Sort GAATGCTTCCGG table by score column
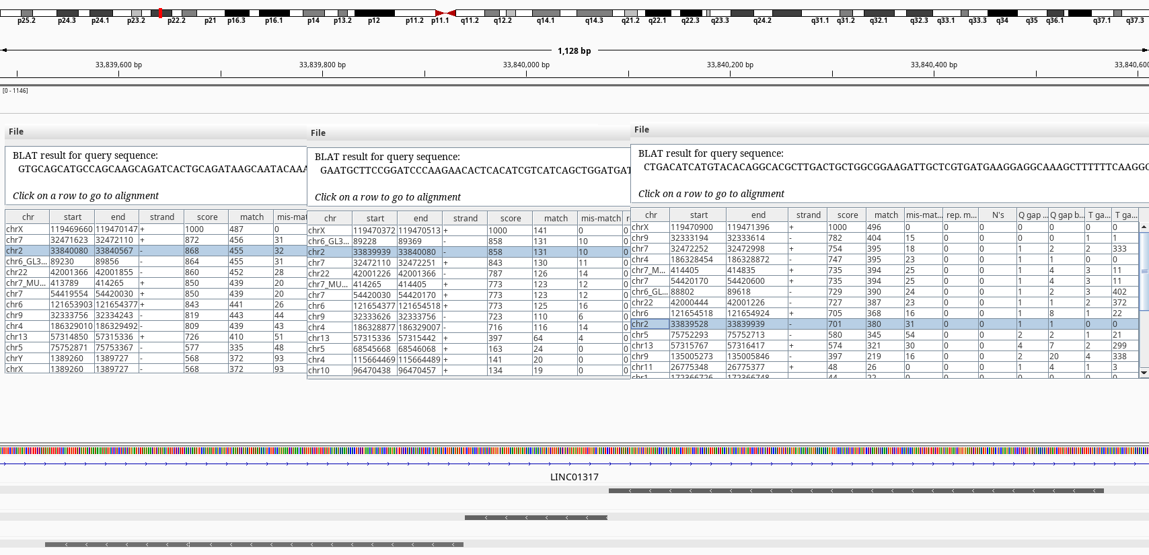The image size is (1149, 555). click(x=511, y=218)
